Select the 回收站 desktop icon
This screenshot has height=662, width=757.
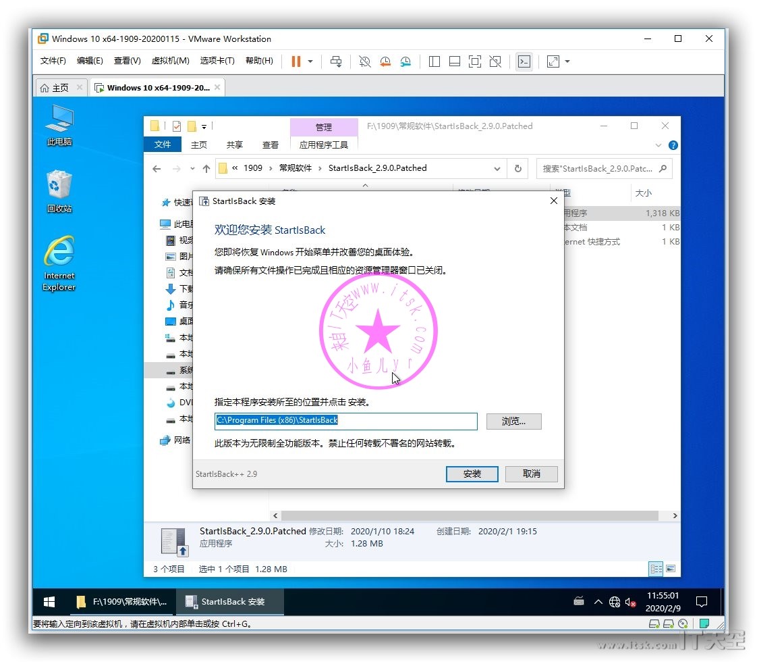click(59, 191)
